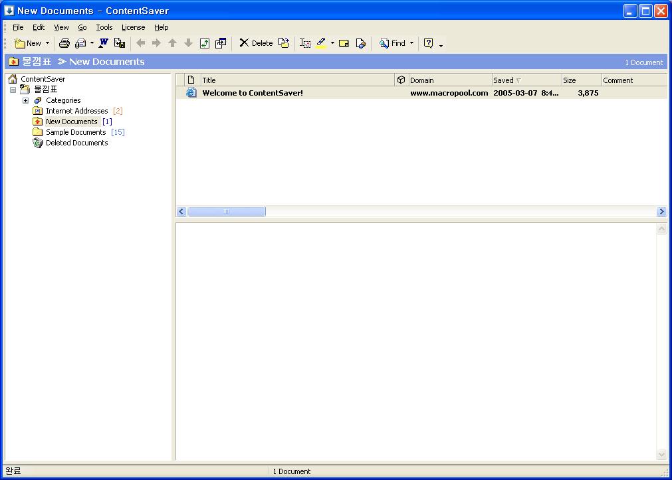The width and height of the screenshot is (672, 480).
Task: Click the help question mark icon
Action: click(428, 43)
